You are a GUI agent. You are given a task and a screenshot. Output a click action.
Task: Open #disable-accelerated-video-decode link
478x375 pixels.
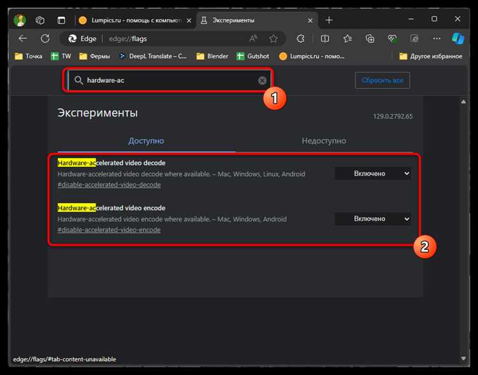click(x=109, y=185)
